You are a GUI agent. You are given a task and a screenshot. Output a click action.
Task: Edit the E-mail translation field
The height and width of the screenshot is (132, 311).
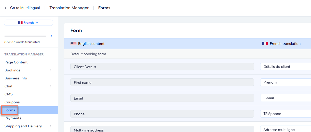[x=286, y=98]
